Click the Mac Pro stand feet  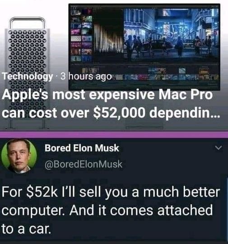[x=27, y=125]
